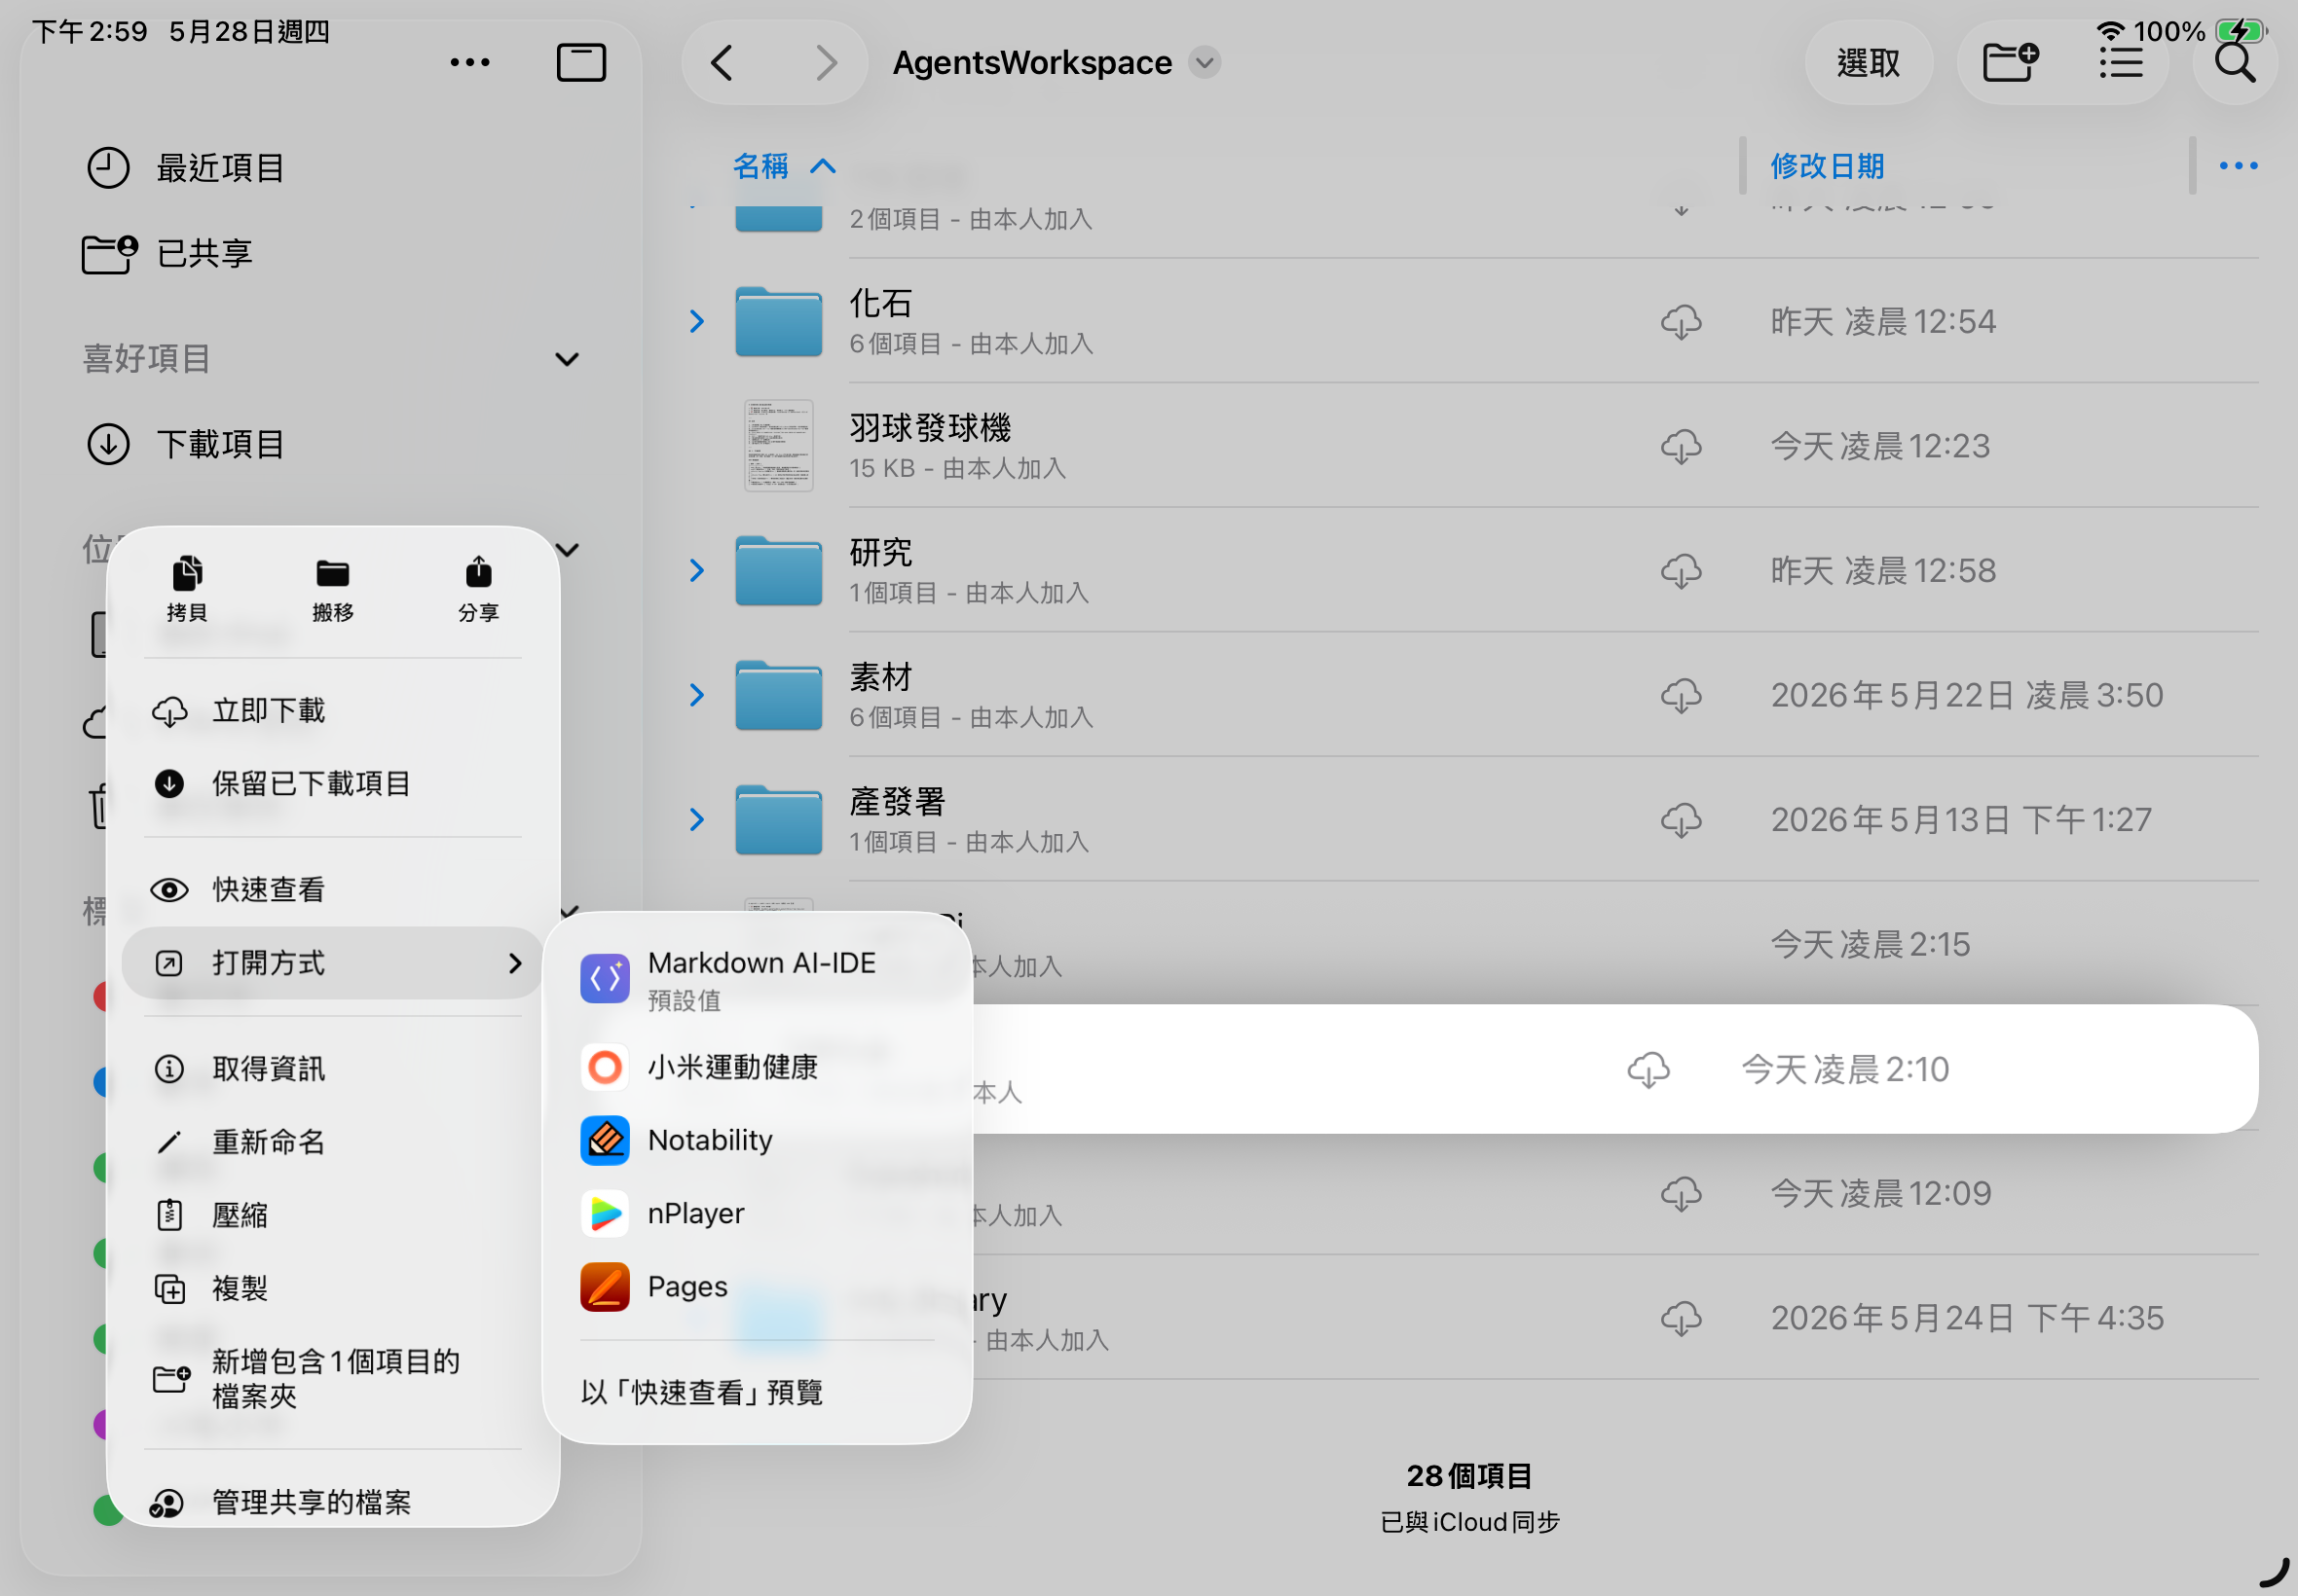Open with nPlayer app
Screen dimensions: 2298x1596
click(x=758, y=1213)
